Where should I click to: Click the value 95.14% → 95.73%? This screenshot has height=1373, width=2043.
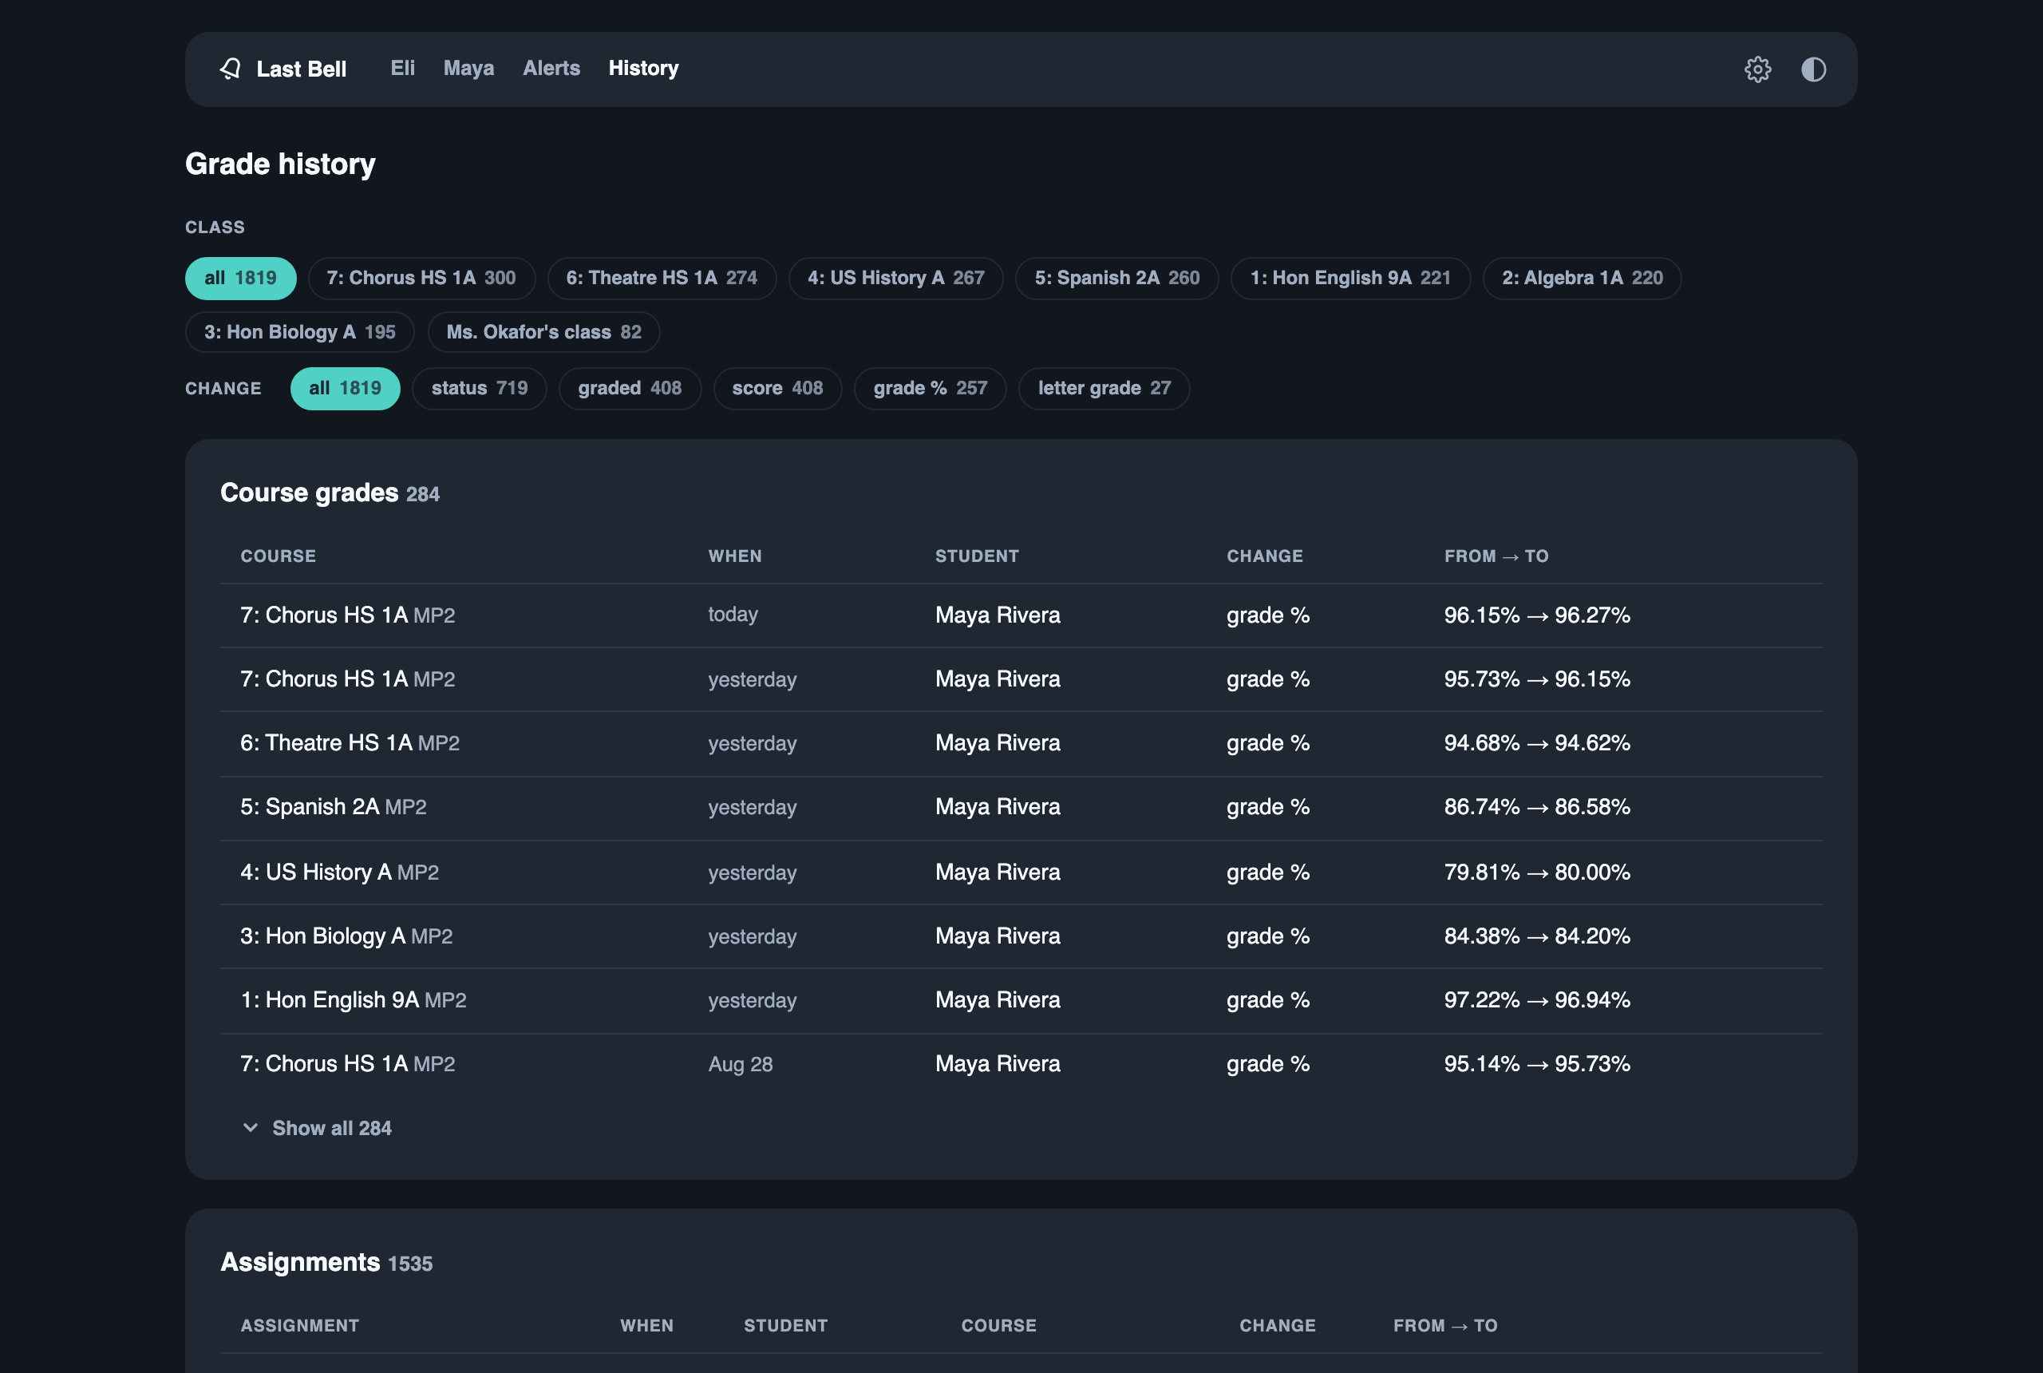(1537, 1064)
